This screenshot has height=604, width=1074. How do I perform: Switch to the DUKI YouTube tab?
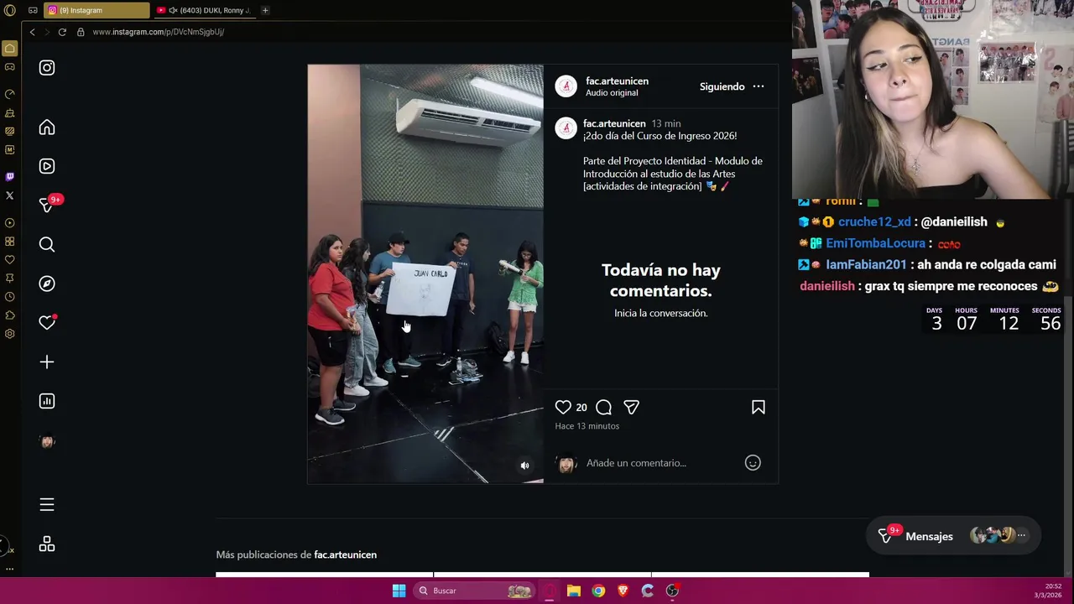click(204, 10)
